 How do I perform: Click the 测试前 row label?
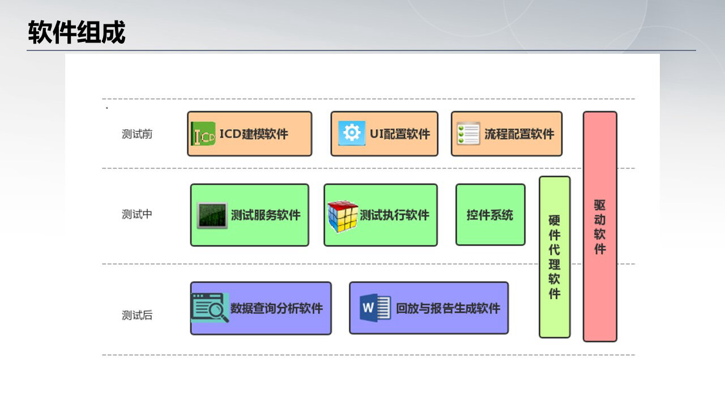(137, 134)
